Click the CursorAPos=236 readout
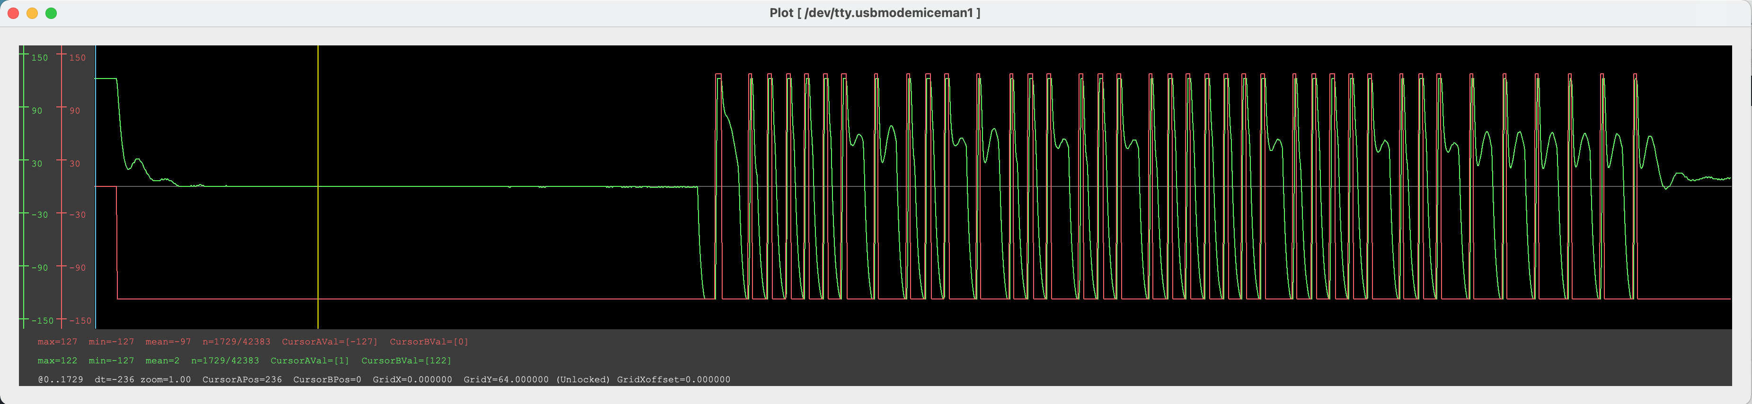 242,380
